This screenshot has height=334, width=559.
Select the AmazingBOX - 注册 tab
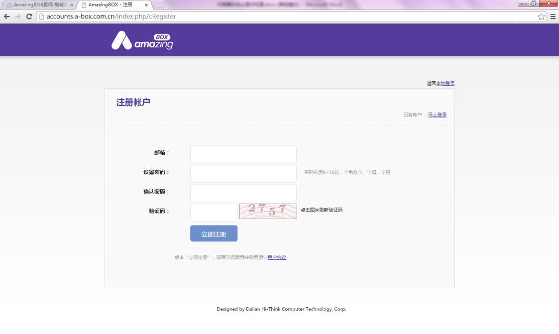tap(111, 5)
